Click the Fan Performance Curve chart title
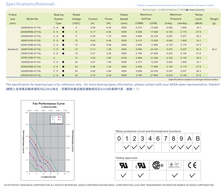The width and height of the screenshot is (221, 187). (x=49, y=104)
